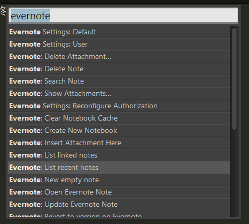
Task: Choose highlighted Evernote: List recent notes
Action: point(119,168)
